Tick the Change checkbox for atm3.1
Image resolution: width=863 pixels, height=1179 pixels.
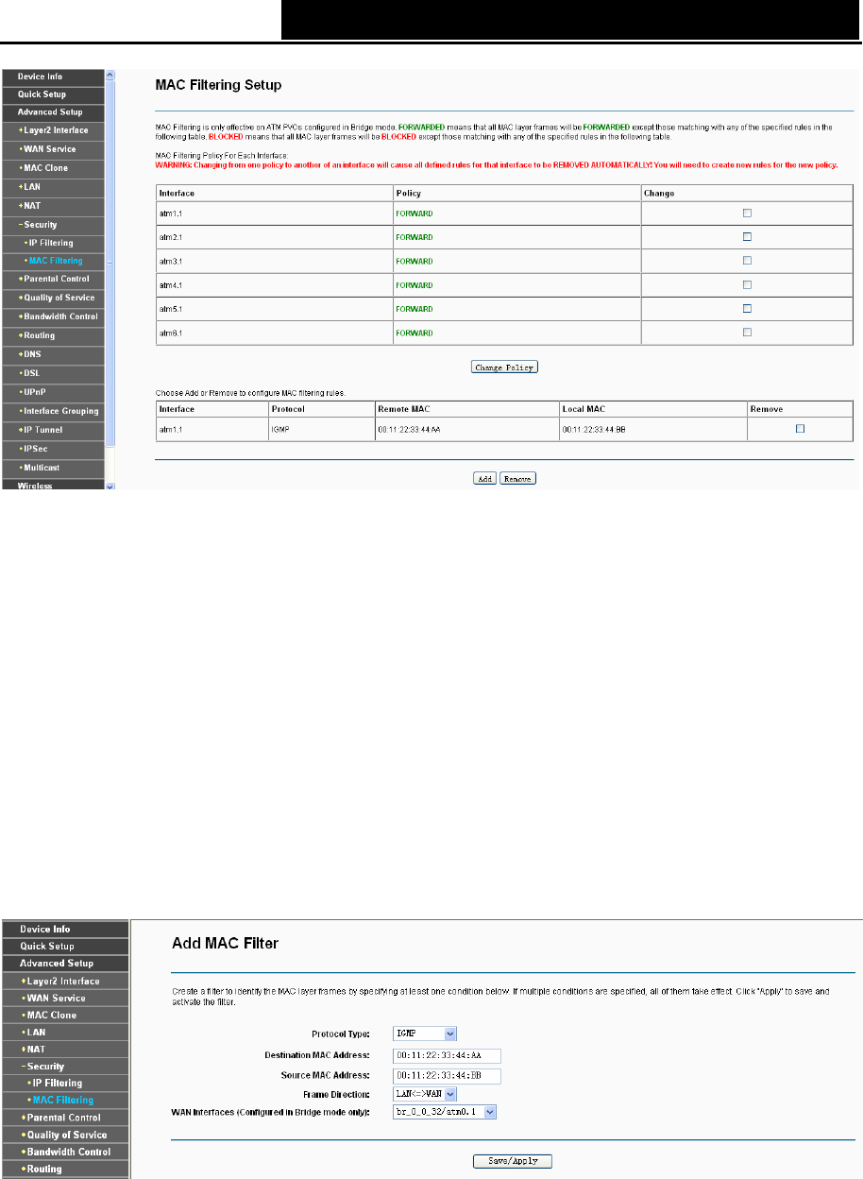[748, 261]
